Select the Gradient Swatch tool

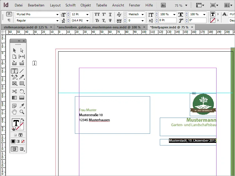(14, 98)
